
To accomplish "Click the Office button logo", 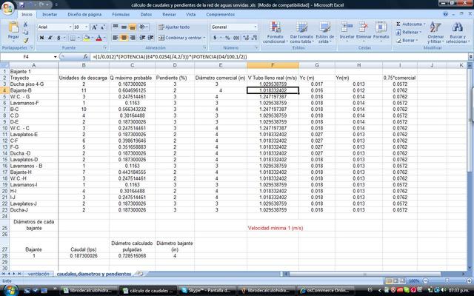I will point(8,8).
